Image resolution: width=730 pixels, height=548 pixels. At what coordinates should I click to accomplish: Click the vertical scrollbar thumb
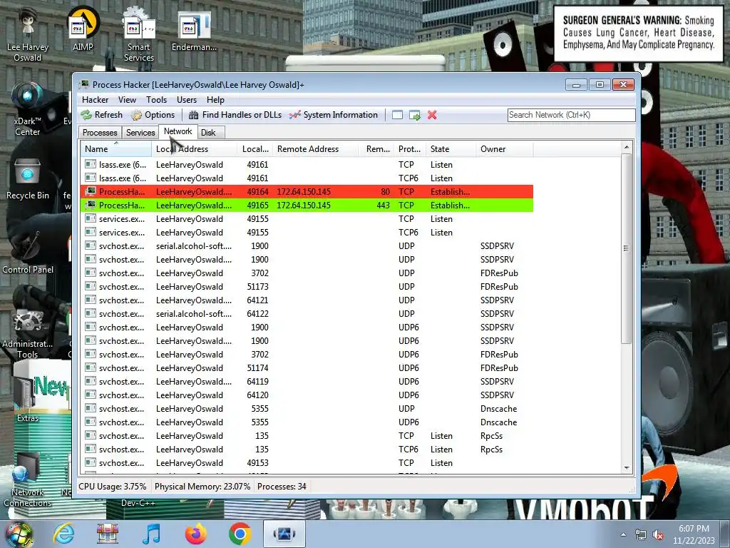[626, 248]
